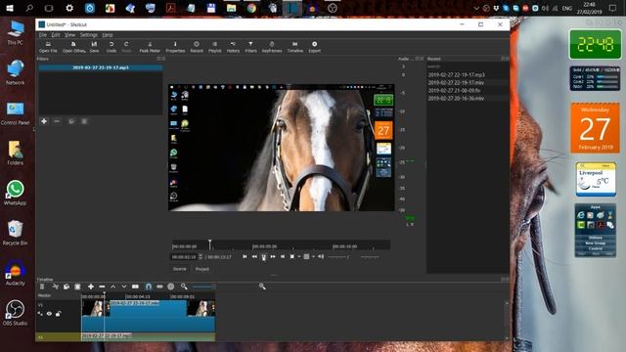Open the File menu

pos(43,35)
